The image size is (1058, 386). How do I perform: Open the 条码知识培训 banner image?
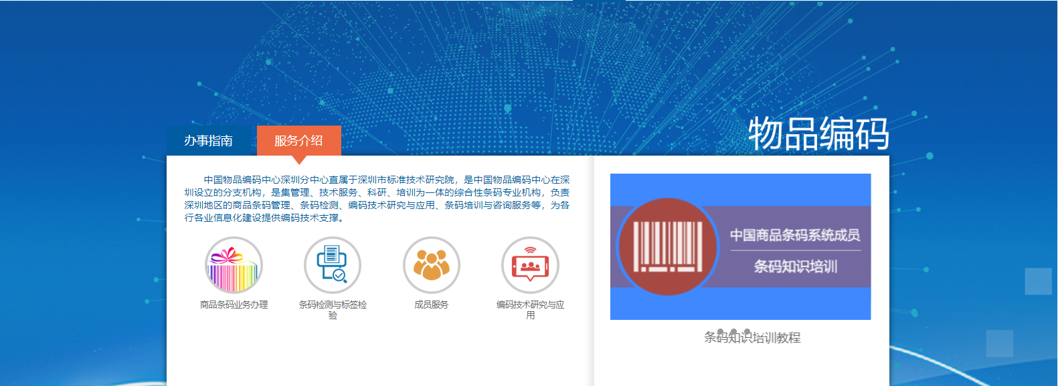pos(740,246)
